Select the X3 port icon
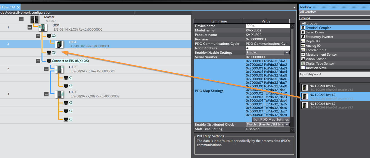370x158 pixels. pos(49,53)
